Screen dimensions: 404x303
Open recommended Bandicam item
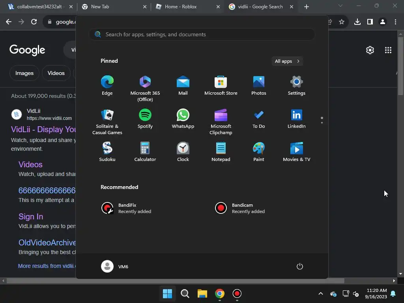(x=240, y=208)
